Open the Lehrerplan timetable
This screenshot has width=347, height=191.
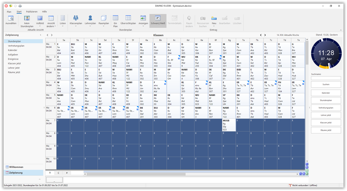90,20
